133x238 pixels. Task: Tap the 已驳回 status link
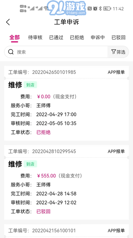43,212
